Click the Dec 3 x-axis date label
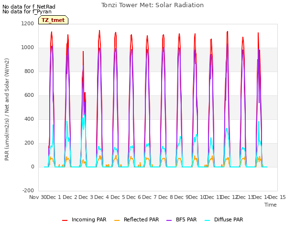 (86, 197)
